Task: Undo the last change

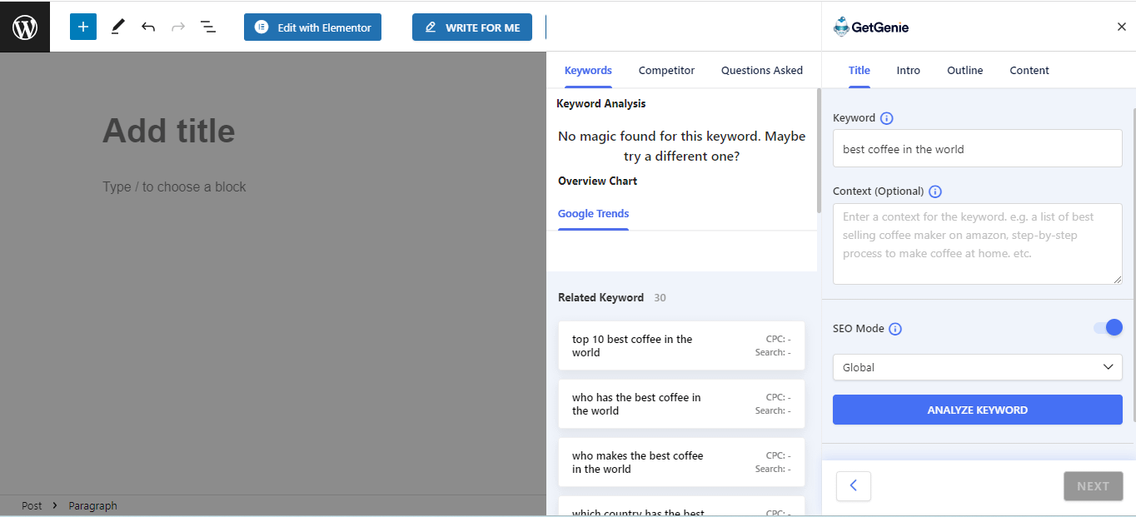Action: (x=147, y=26)
